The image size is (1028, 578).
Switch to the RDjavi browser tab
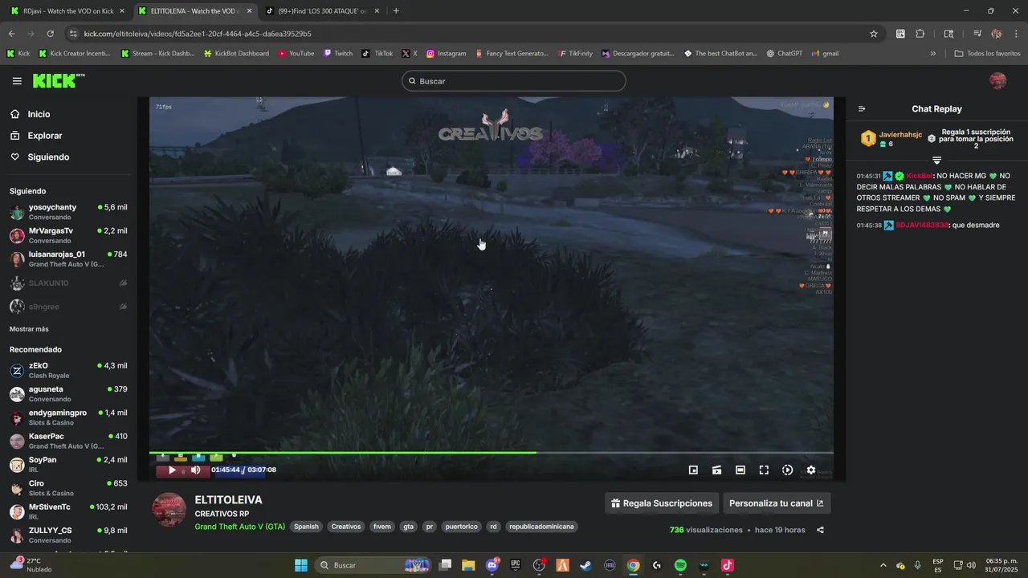coord(67,11)
